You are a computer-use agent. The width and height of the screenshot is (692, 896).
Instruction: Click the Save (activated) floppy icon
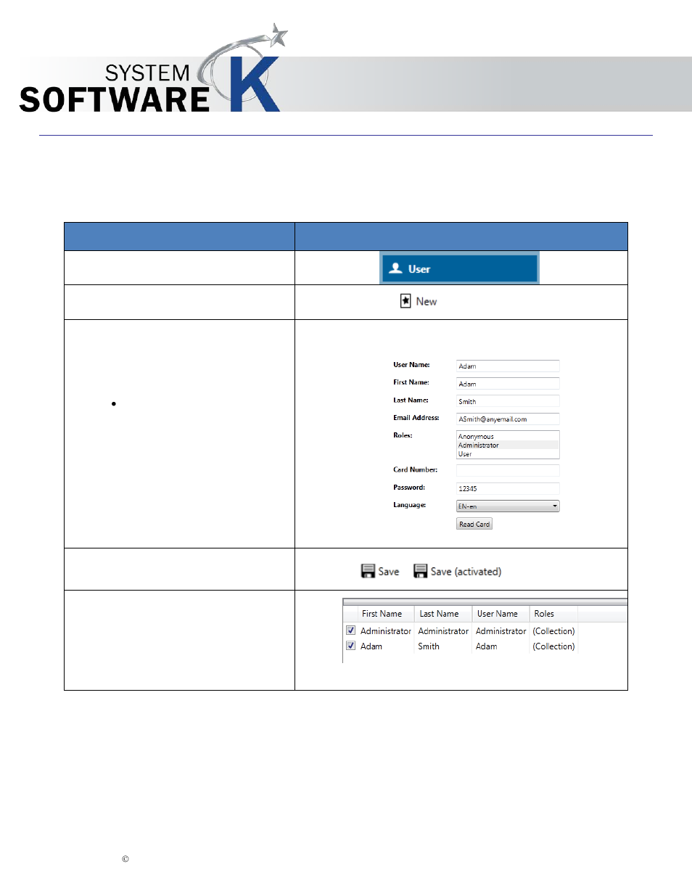pyautogui.click(x=420, y=571)
